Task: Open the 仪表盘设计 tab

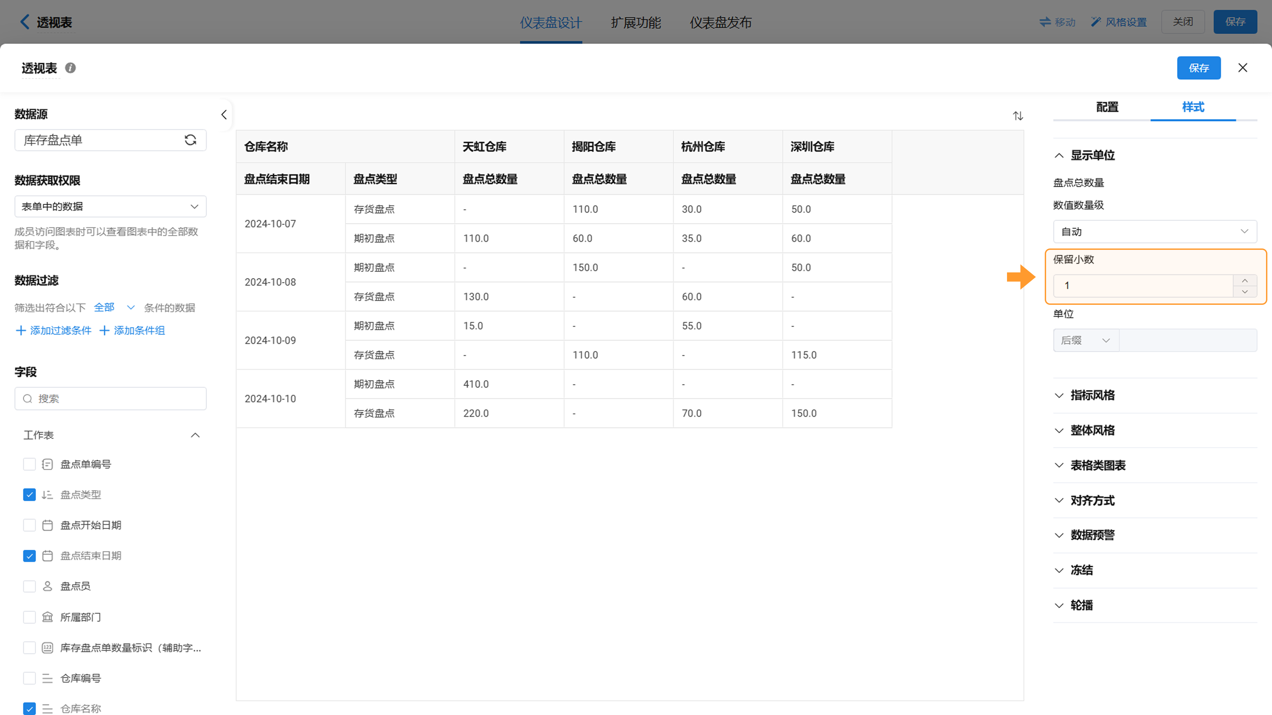Action: point(551,22)
